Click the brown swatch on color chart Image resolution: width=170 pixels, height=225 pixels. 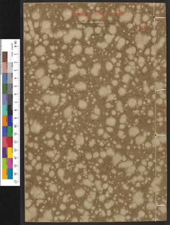5,57
